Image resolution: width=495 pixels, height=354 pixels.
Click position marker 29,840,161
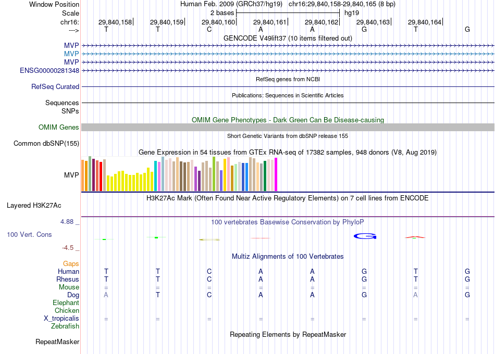tap(270, 22)
